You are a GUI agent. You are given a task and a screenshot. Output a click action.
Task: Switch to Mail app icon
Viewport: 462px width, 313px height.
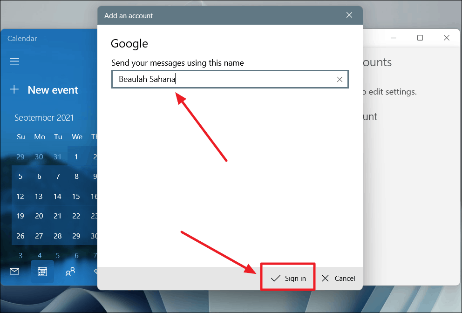(14, 272)
